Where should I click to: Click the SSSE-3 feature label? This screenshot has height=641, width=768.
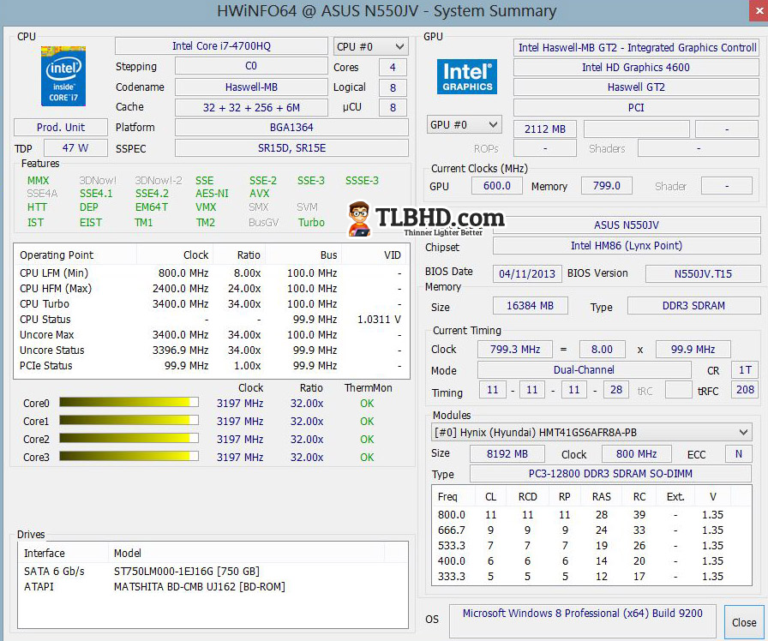362,180
